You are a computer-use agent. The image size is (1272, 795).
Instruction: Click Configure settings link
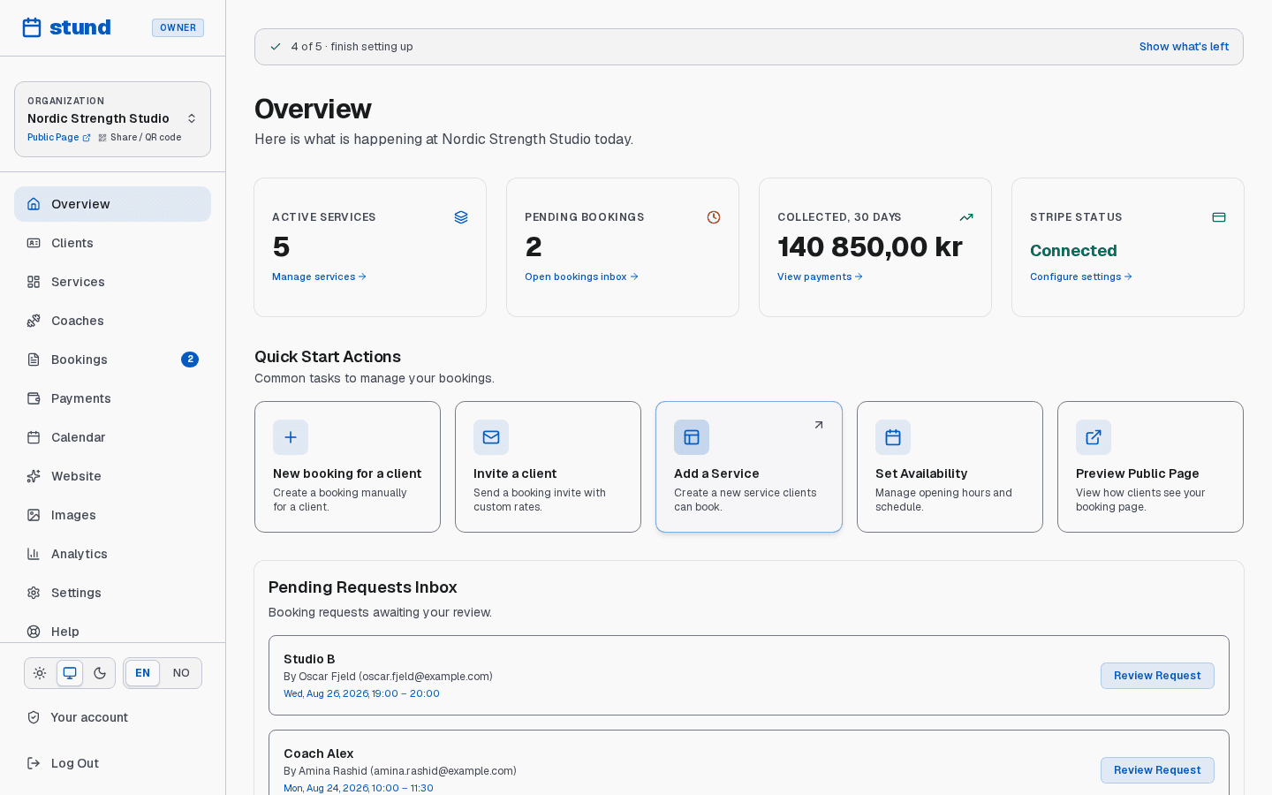point(1081,276)
